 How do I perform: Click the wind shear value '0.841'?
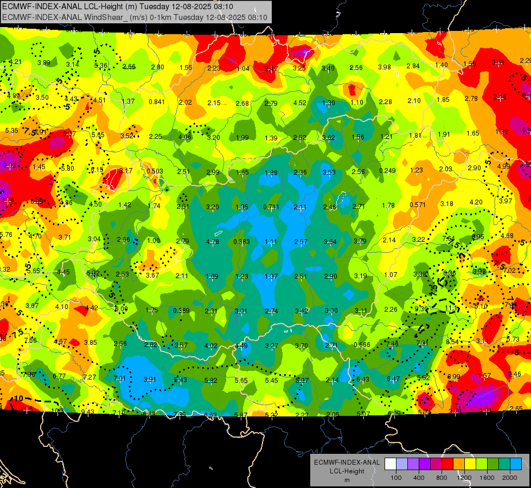[157, 102]
